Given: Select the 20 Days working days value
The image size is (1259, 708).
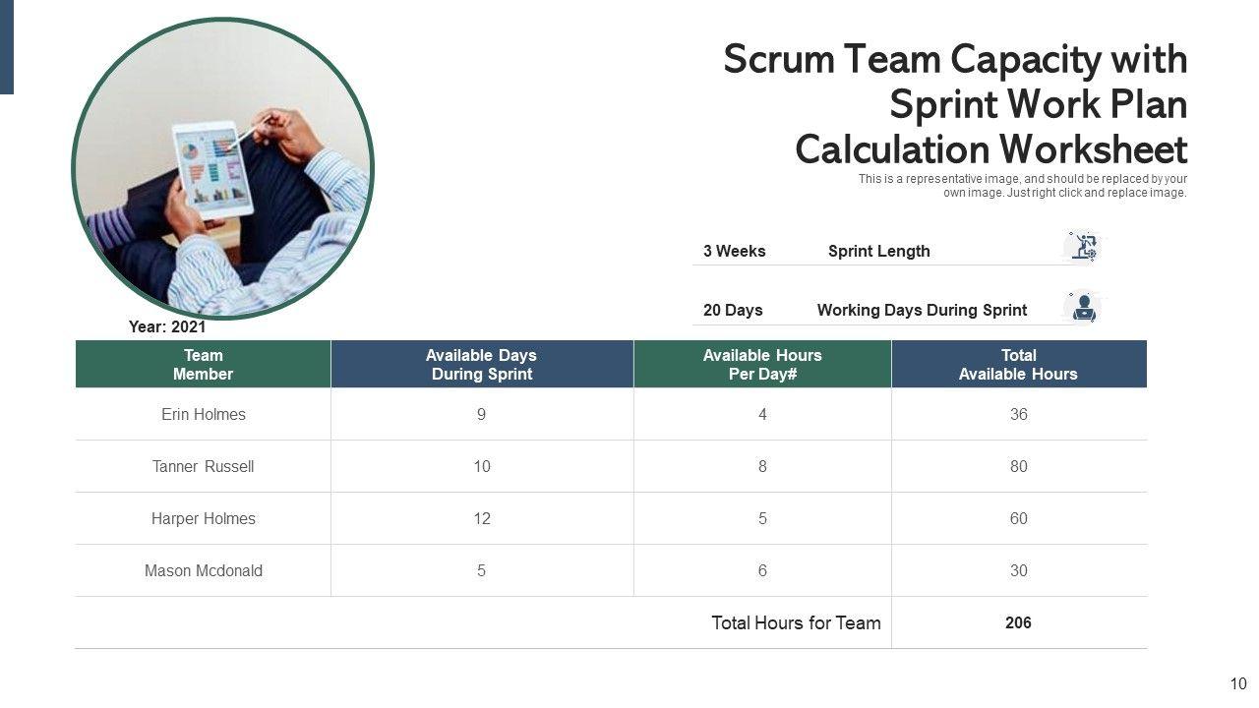Looking at the screenshot, I should click(733, 311).
